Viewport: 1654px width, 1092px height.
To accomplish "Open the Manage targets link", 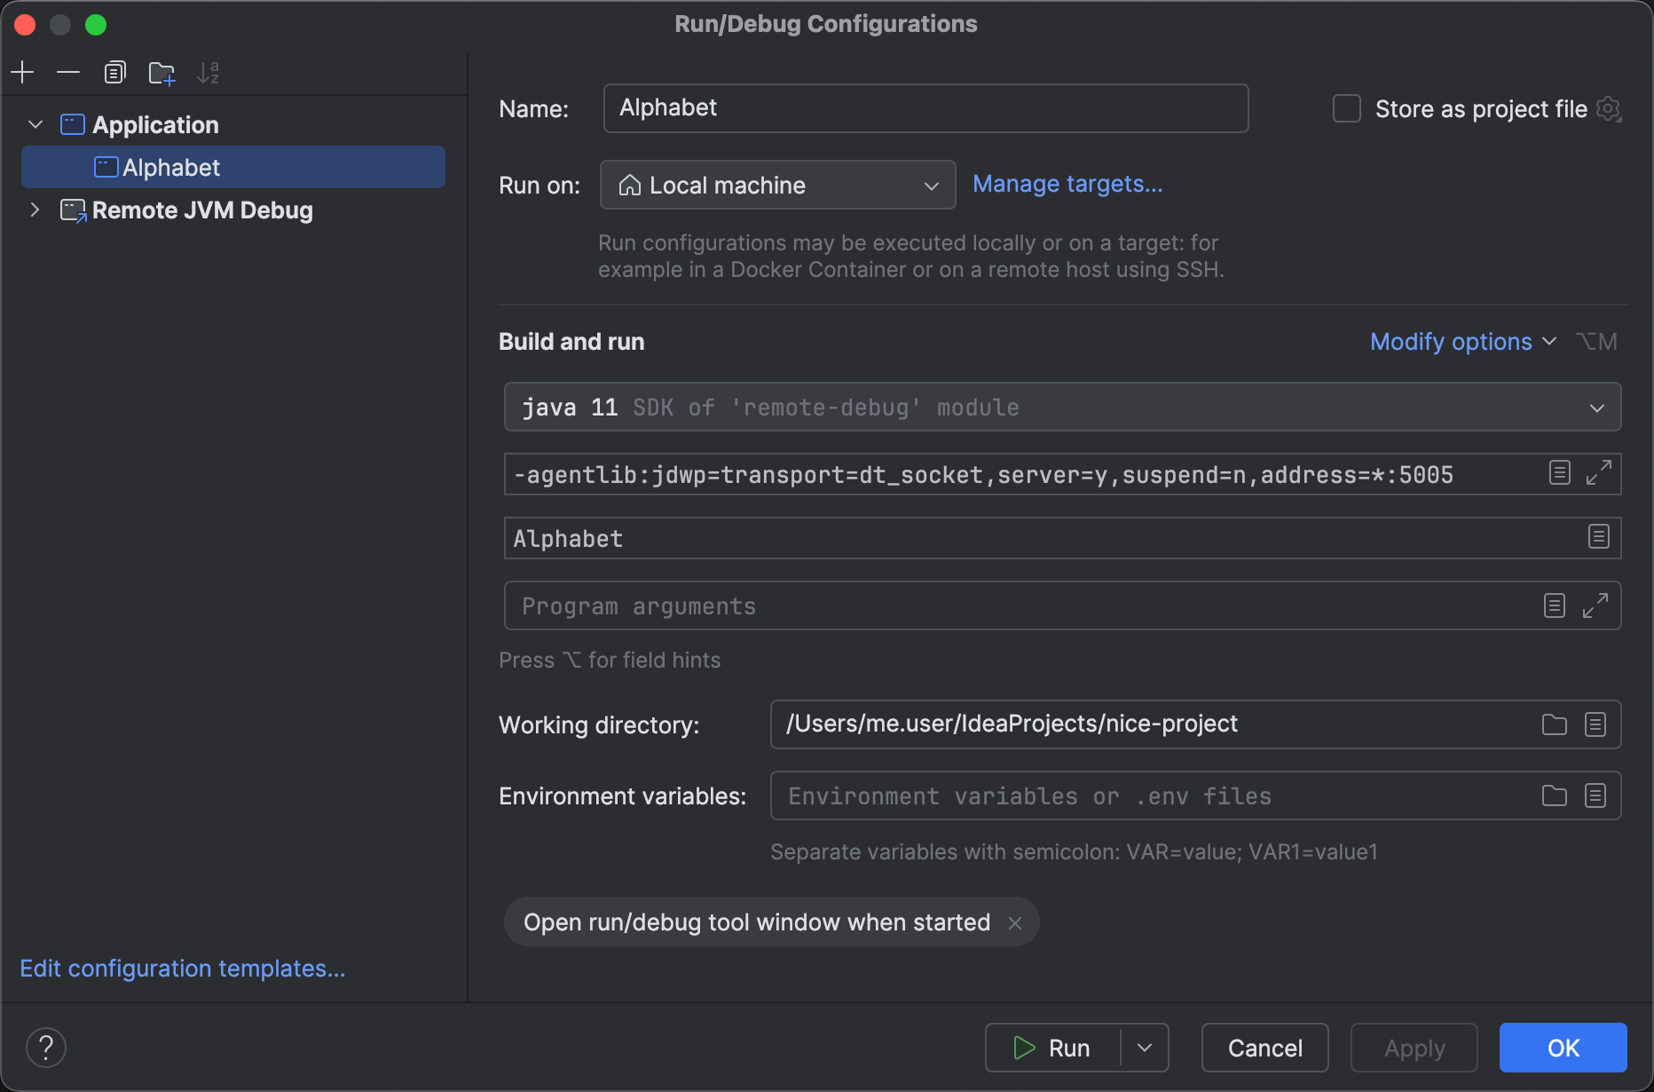I will pos(1067,184).
